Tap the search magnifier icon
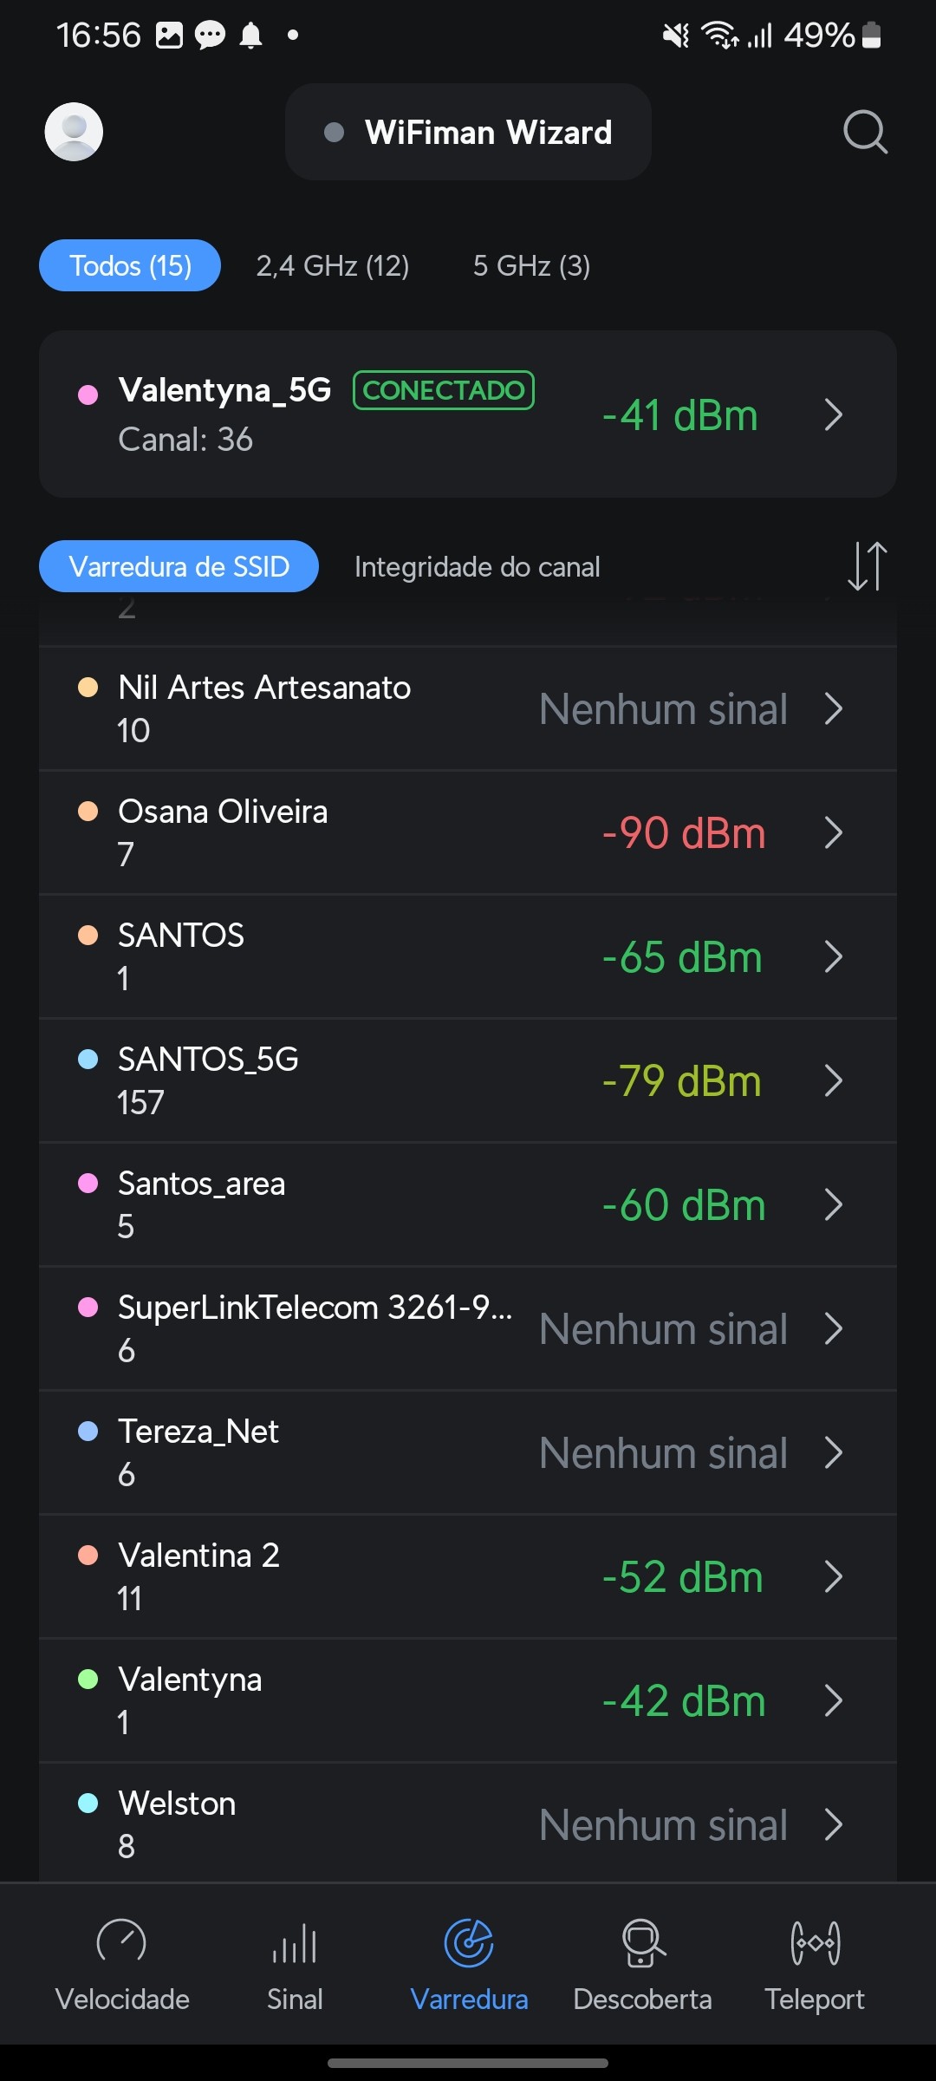Screen dimensions: 936x2081 [x=865, y=132]
